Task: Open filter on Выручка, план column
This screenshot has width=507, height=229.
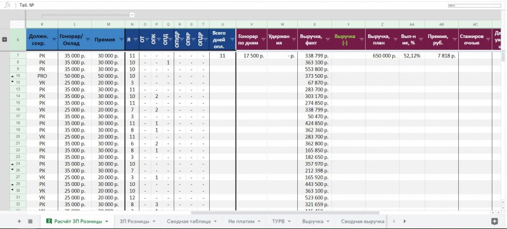Action: click(395, 39)
